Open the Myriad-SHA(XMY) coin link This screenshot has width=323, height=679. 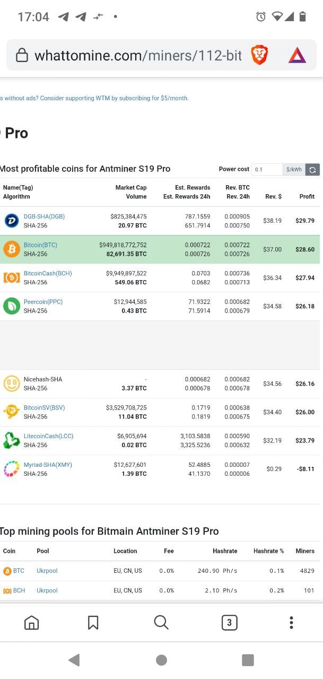[x=48, y=465]
